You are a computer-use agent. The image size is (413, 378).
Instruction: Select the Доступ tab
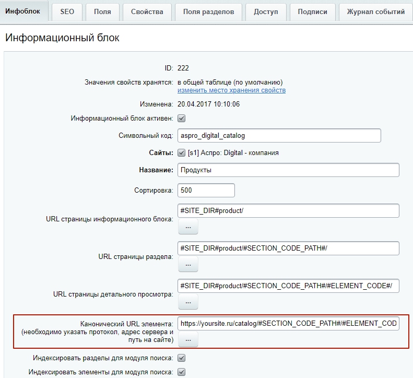pyautogui.click(x=266, y=11)
